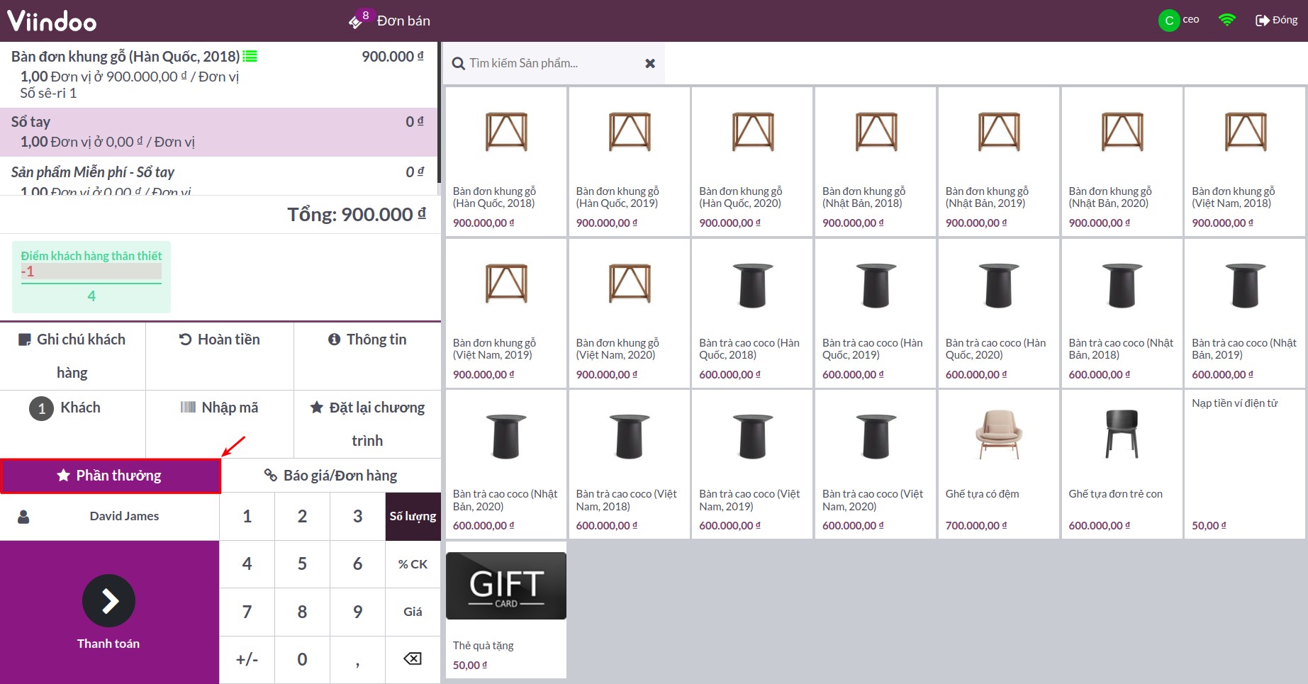1308x684 pixels.
Task: Open Báo giá/Đơn hàng selection
Action: pyautogui.click(x=330, y=476)
